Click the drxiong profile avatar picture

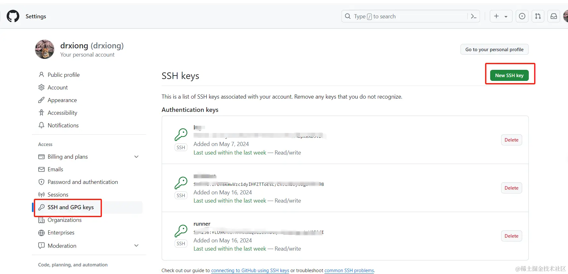click(45, 49)
